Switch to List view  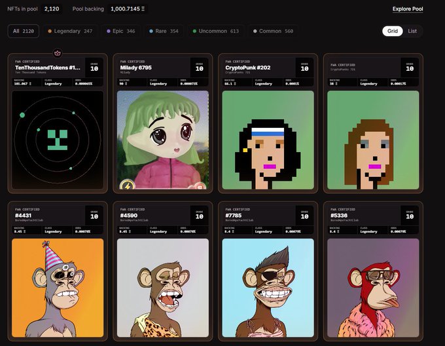click(412, 31)
